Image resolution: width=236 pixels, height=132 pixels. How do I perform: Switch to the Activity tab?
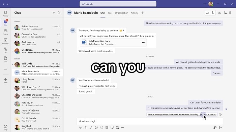pos(135,13)
